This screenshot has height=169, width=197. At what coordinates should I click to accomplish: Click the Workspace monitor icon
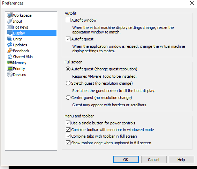pos(10,15)
